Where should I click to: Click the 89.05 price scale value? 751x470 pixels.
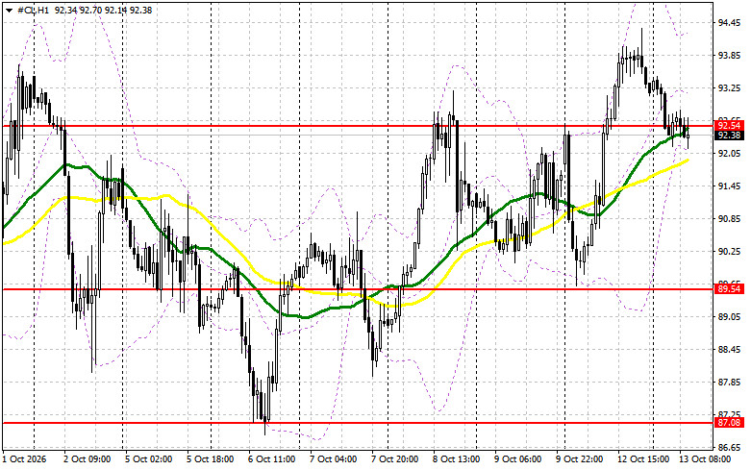point(730,317)
